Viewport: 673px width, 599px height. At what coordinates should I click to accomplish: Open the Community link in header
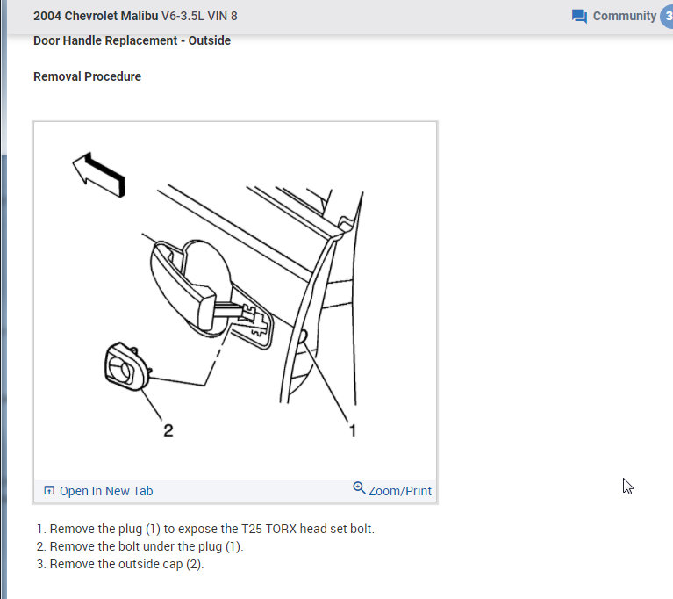624,16
